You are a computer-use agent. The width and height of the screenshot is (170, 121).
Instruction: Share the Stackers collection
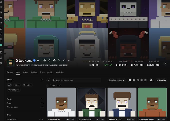(x=64, y=60)
